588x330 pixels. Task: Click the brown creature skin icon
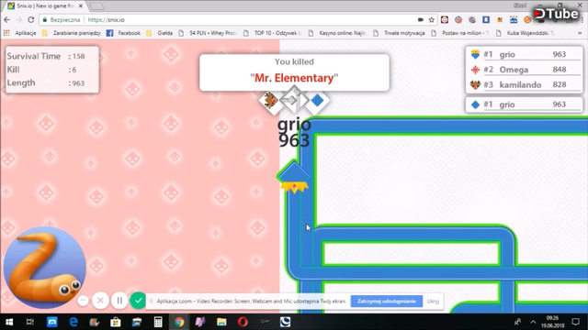pyautogui.click(x=270, y=100)
